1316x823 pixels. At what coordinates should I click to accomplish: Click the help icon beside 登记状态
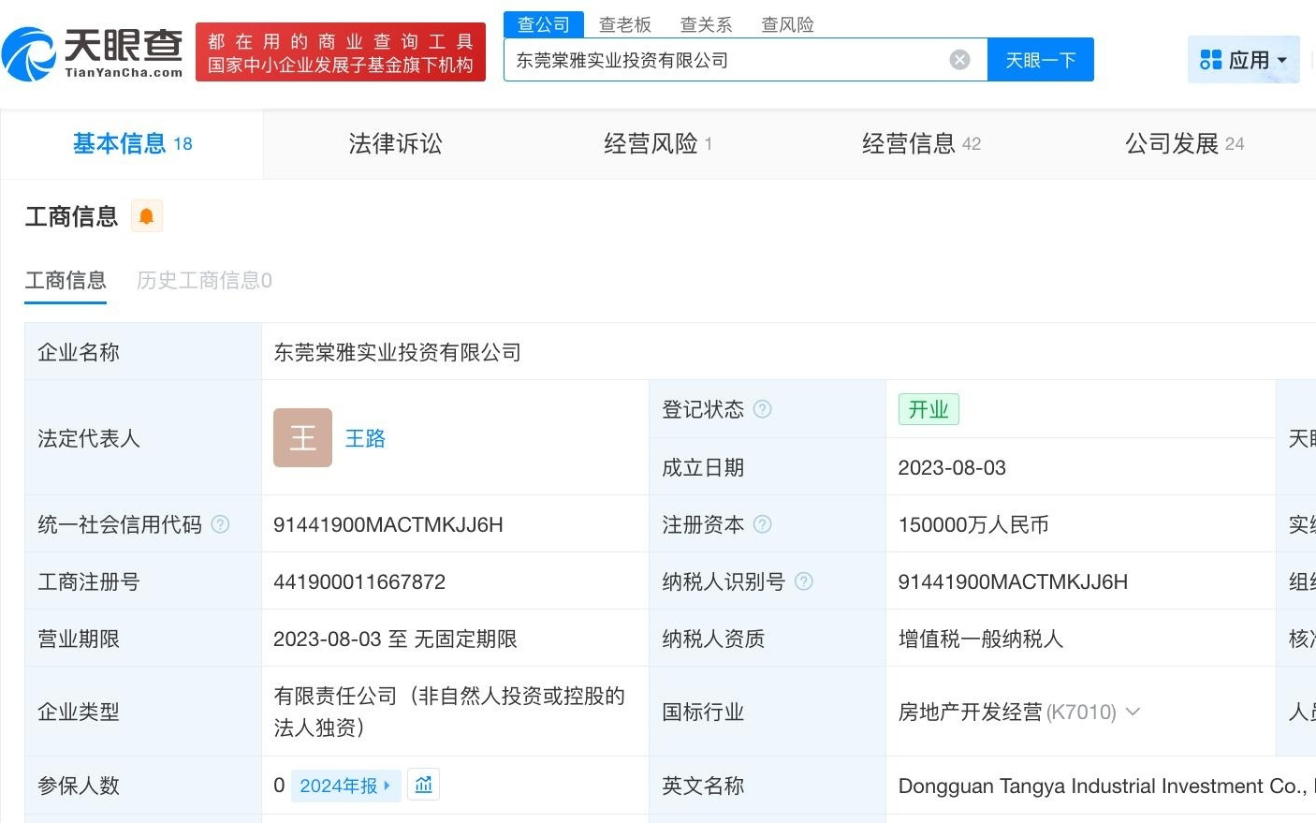pyautogui.click(x=763, y=408)
